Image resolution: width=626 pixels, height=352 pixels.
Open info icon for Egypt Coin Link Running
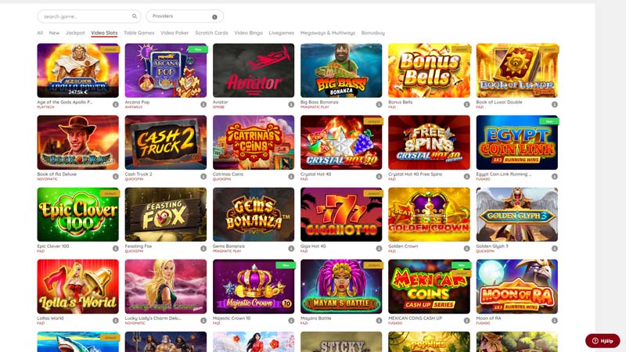coord(555,176)
